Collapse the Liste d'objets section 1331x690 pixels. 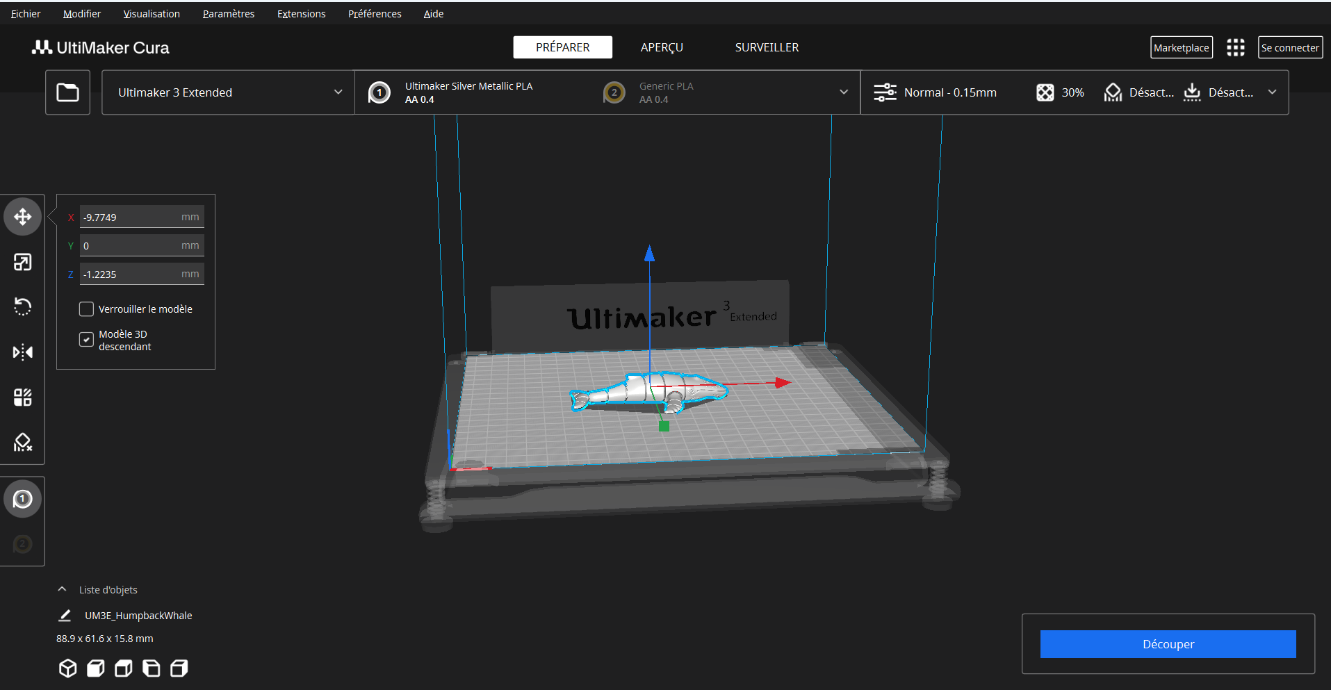coord(63,589)
